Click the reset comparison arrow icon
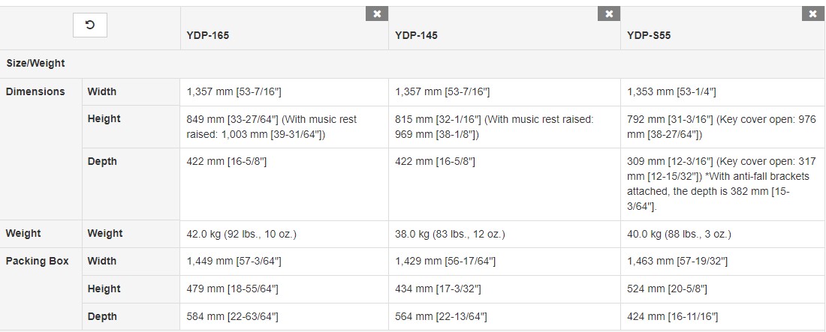The height and width of the screenshot is (332, 826). 90,25
